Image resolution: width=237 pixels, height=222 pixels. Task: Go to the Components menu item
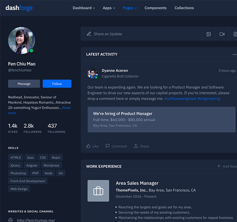click(x=155, y=8)
